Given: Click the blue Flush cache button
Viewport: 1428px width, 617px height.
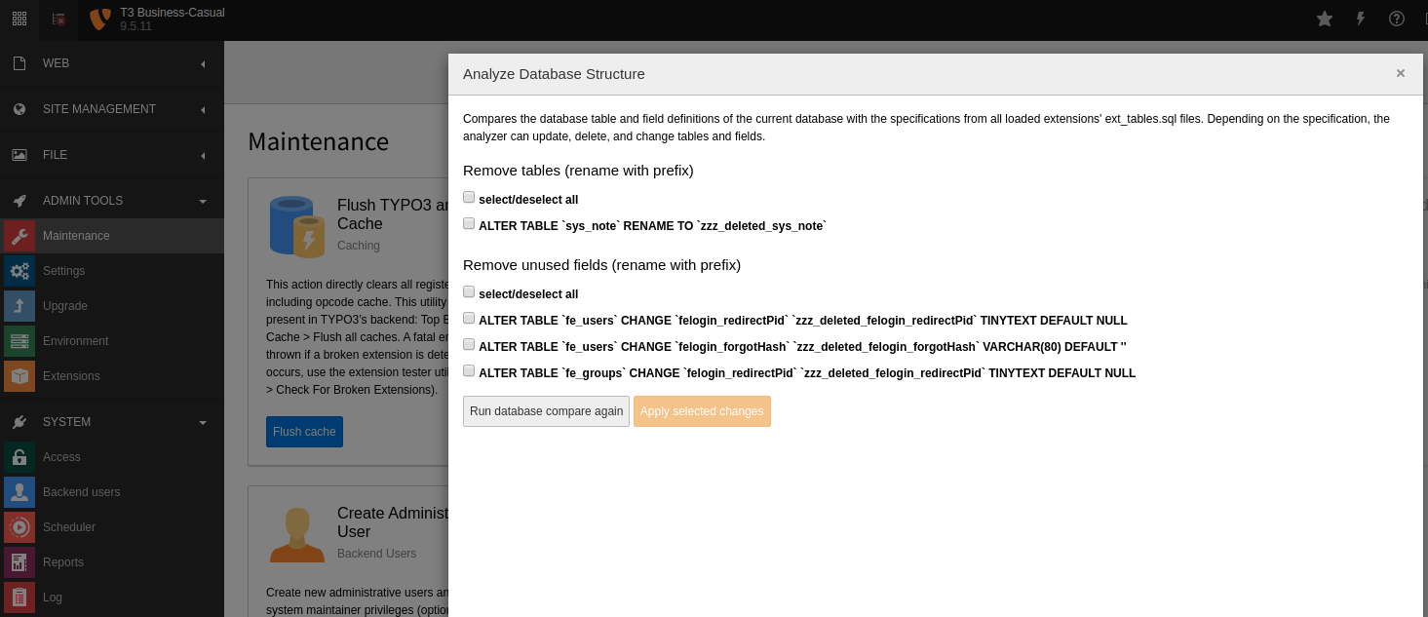Looking at the screenshot, I should point(304,432).
